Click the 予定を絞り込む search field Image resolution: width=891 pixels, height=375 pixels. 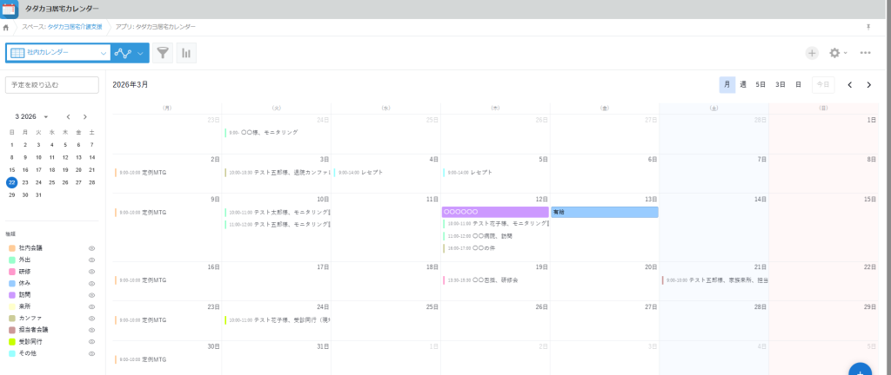52,85
